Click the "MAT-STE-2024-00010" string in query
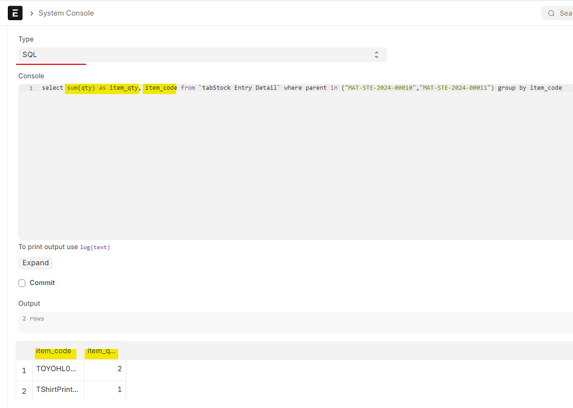This screenshot has height=408, width=573. (381, 88)
